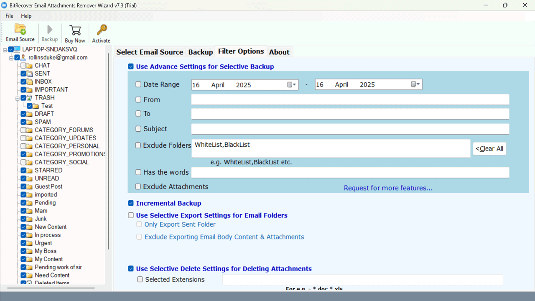Open Request for more features link

pyautogui.click(x=388, y=188)
